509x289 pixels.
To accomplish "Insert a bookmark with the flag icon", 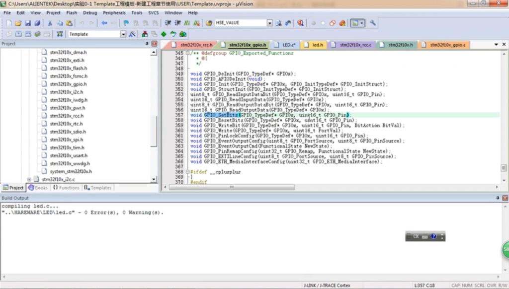I will [x=126, y=23].
